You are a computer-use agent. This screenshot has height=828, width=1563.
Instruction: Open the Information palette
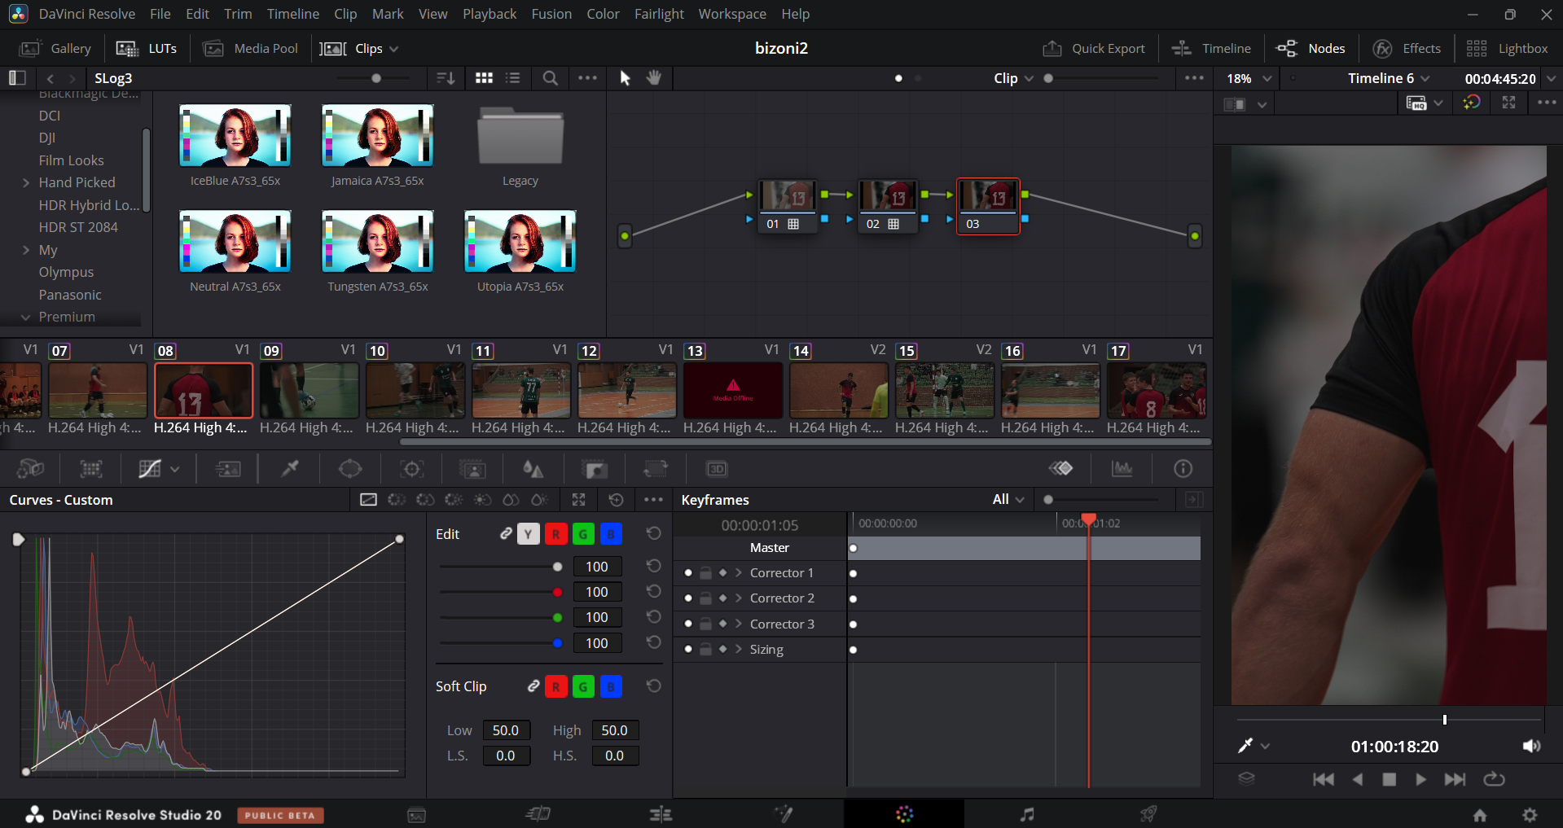point(1183,468)
